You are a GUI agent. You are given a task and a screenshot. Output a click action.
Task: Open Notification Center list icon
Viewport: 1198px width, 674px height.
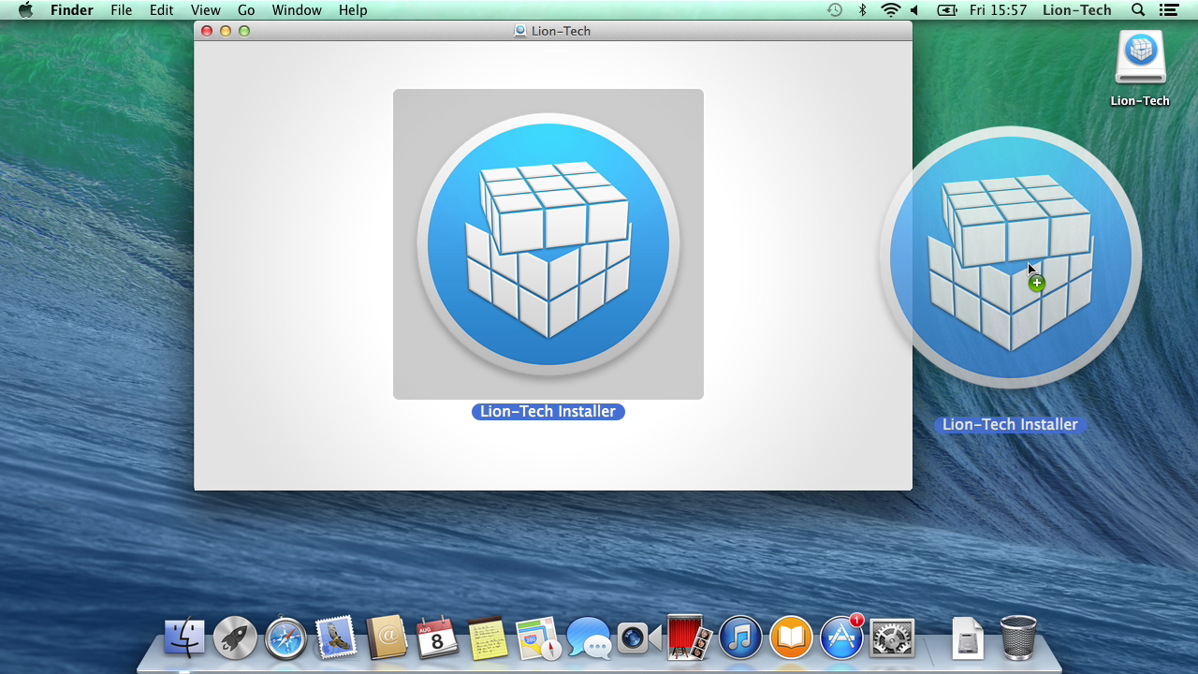point(1168,10)
